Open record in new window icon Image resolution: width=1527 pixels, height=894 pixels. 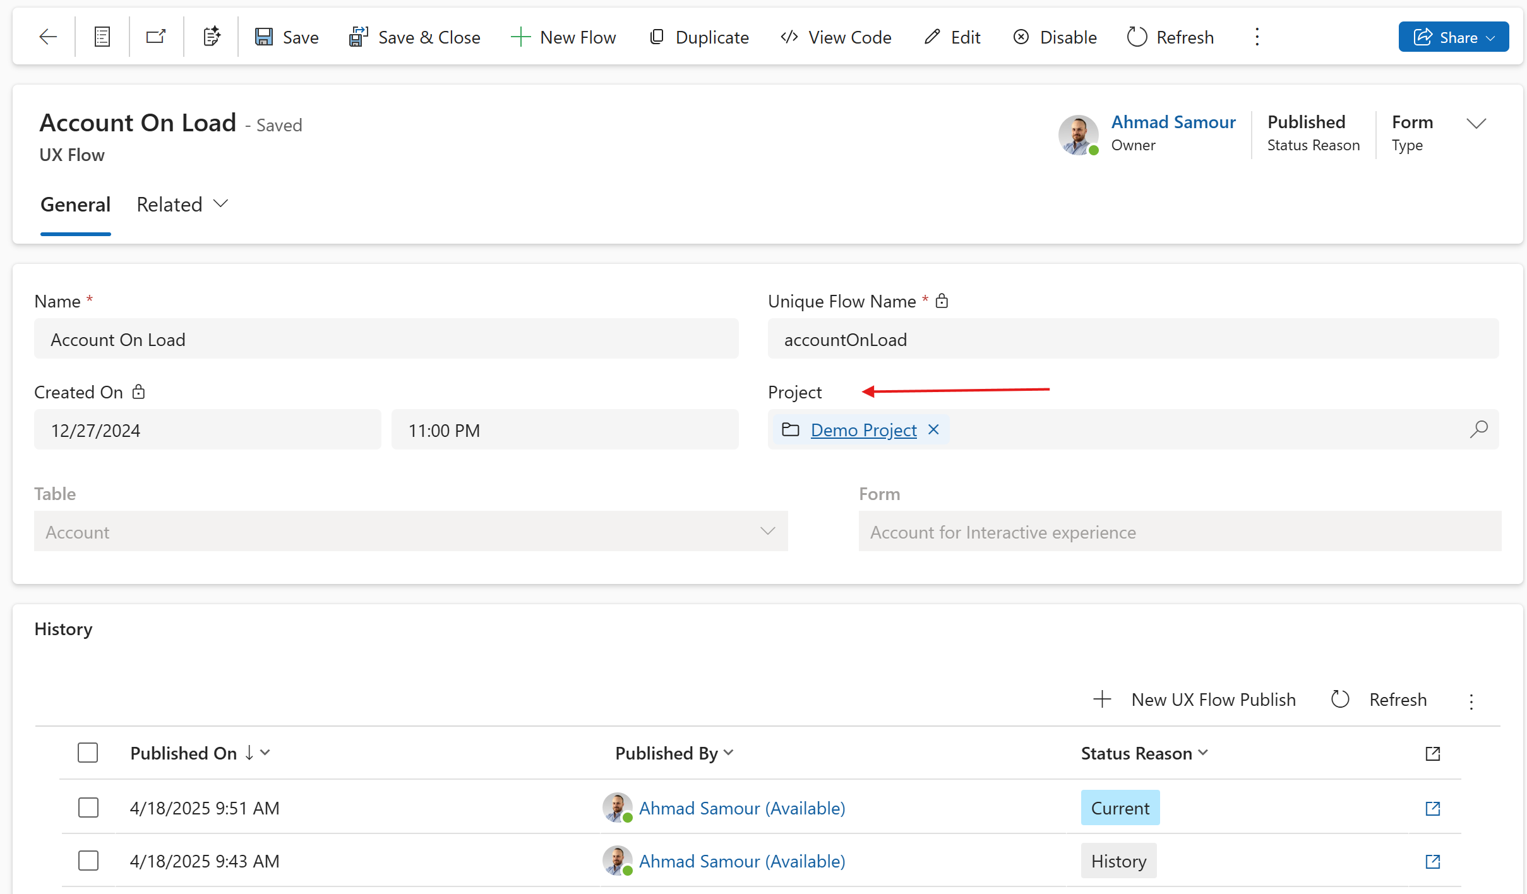[156, 37]
